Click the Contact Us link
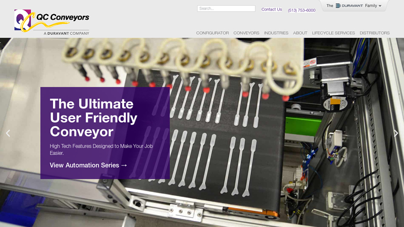Image resolution: width=404 pixels, height=227 pixels. [272, 9]
